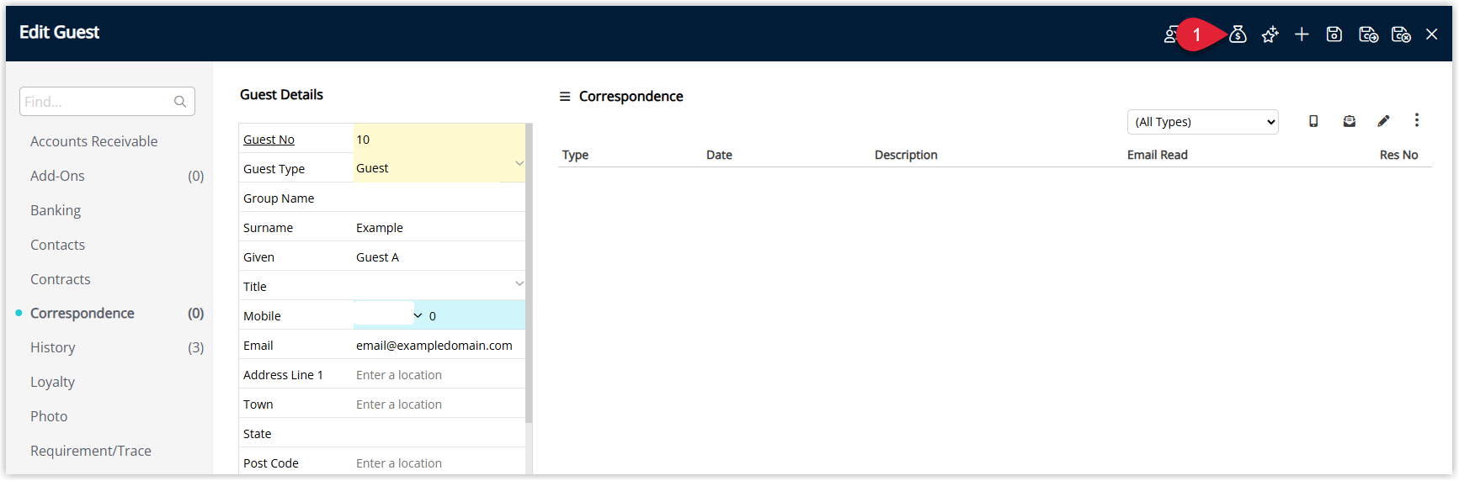Click the Mobile number field
Viewport: 1459px width, 481px height.
point(475,315)
